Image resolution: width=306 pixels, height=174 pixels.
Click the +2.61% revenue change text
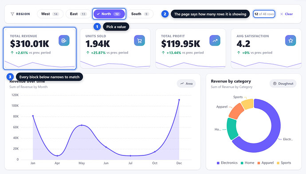tap(22, 53)
